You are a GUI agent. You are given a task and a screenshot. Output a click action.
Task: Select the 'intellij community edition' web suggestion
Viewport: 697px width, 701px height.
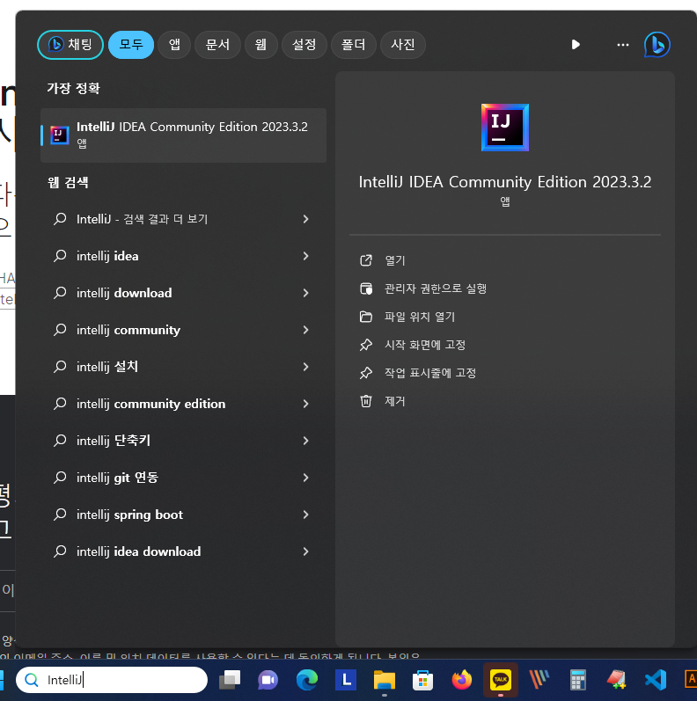click(183, 404)
